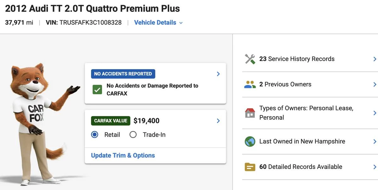Screen dimensions: 378x190
Task: Open the 60 Detailed Records Available chevron
Action: (x=375, y=167)
